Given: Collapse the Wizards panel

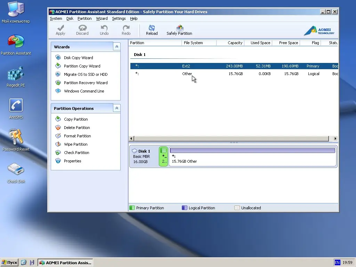Looking at the screenshot, I should tap(117, 47).
